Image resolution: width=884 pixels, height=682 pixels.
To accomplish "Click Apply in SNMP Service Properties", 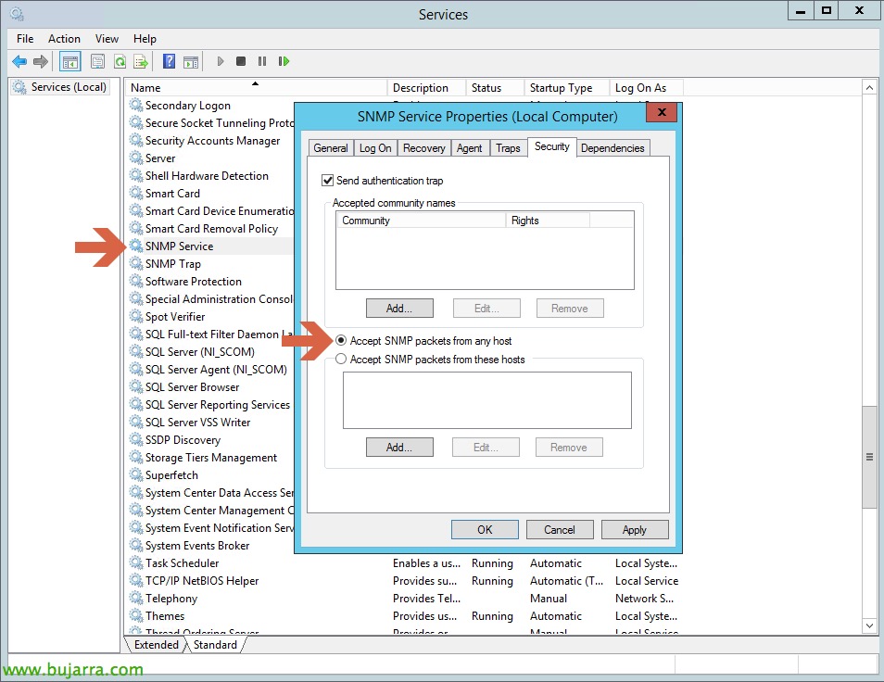I will [635, 529].
